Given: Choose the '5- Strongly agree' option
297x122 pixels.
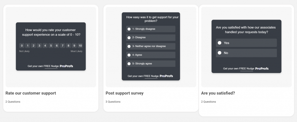Looking at the screenshot, I should point(129,64).
